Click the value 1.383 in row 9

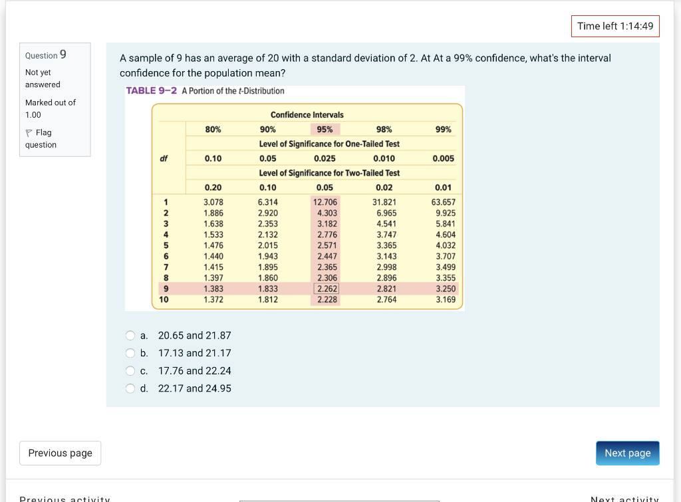tap(213, 289)
